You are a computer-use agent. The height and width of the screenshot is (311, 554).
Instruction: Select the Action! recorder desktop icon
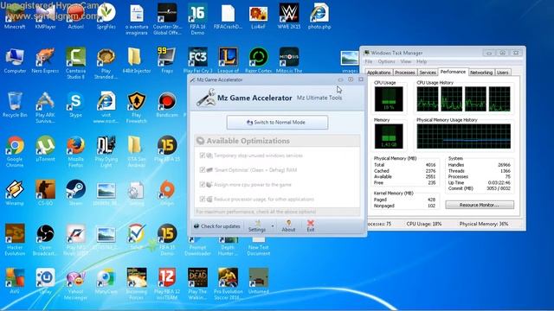pos(75,16)
